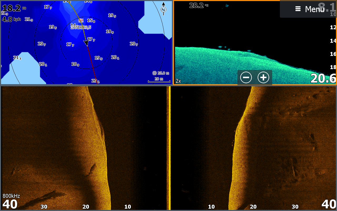
Task: Click the black boat position arrow
Action: point(86,43)
